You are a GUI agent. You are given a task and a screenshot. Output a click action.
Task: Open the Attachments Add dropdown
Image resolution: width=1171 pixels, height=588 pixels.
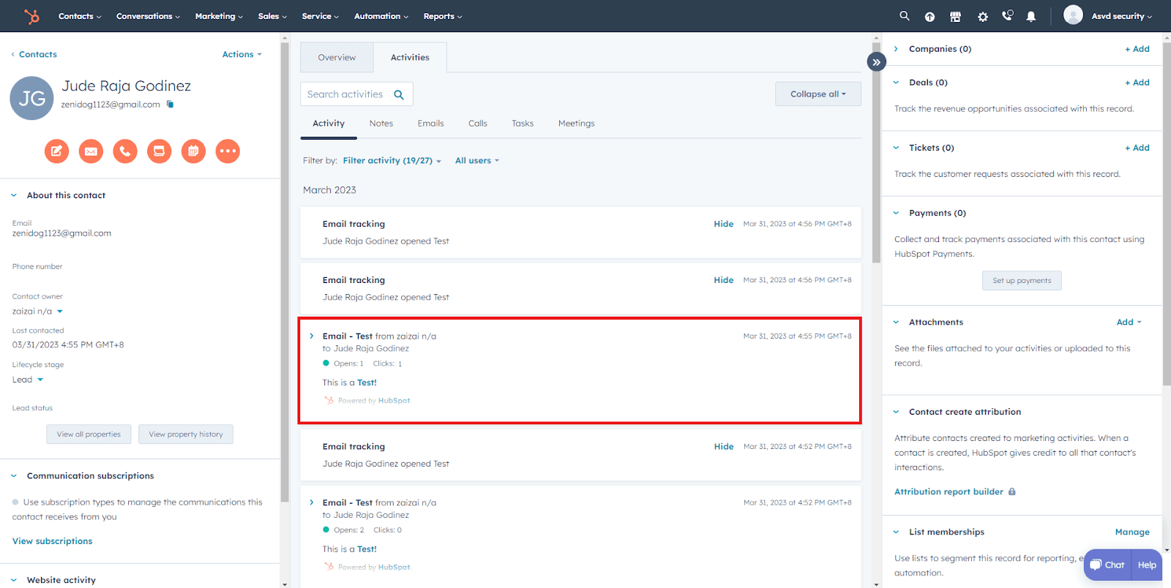(x=1129, y=322)
